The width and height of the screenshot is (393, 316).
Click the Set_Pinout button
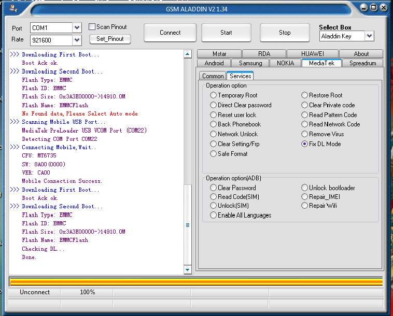click(x=110, y=39)
